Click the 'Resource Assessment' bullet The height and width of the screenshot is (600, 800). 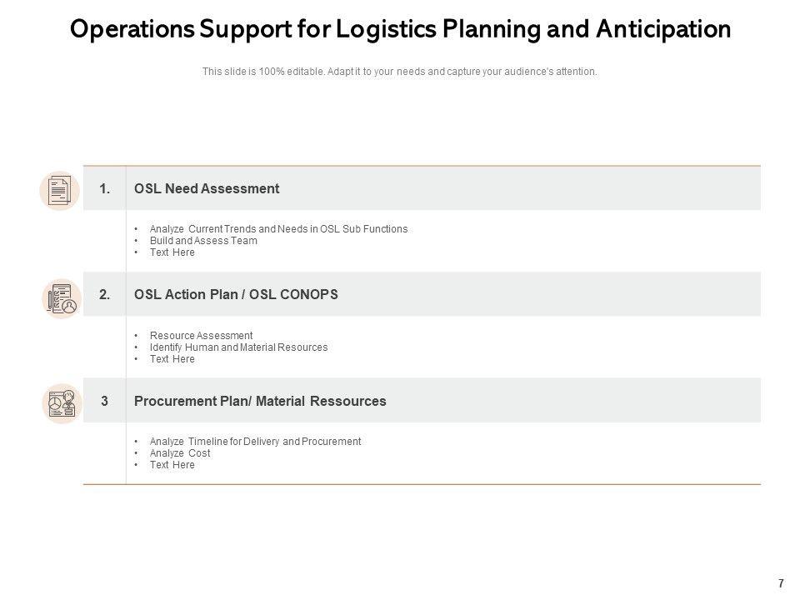[201, 336]
